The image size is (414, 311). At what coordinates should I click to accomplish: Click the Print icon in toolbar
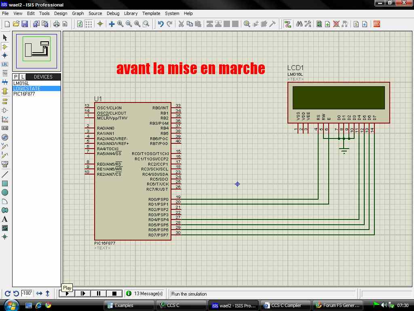pos(56,24)
